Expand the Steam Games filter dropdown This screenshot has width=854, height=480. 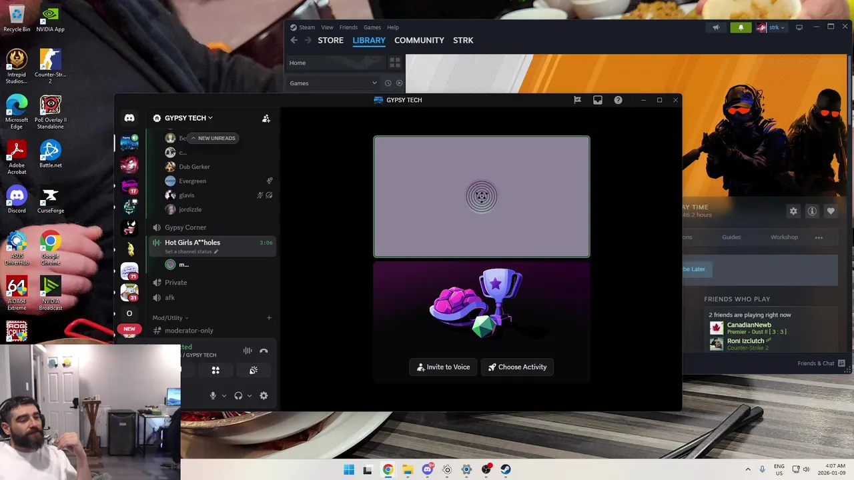pos(374,83)
